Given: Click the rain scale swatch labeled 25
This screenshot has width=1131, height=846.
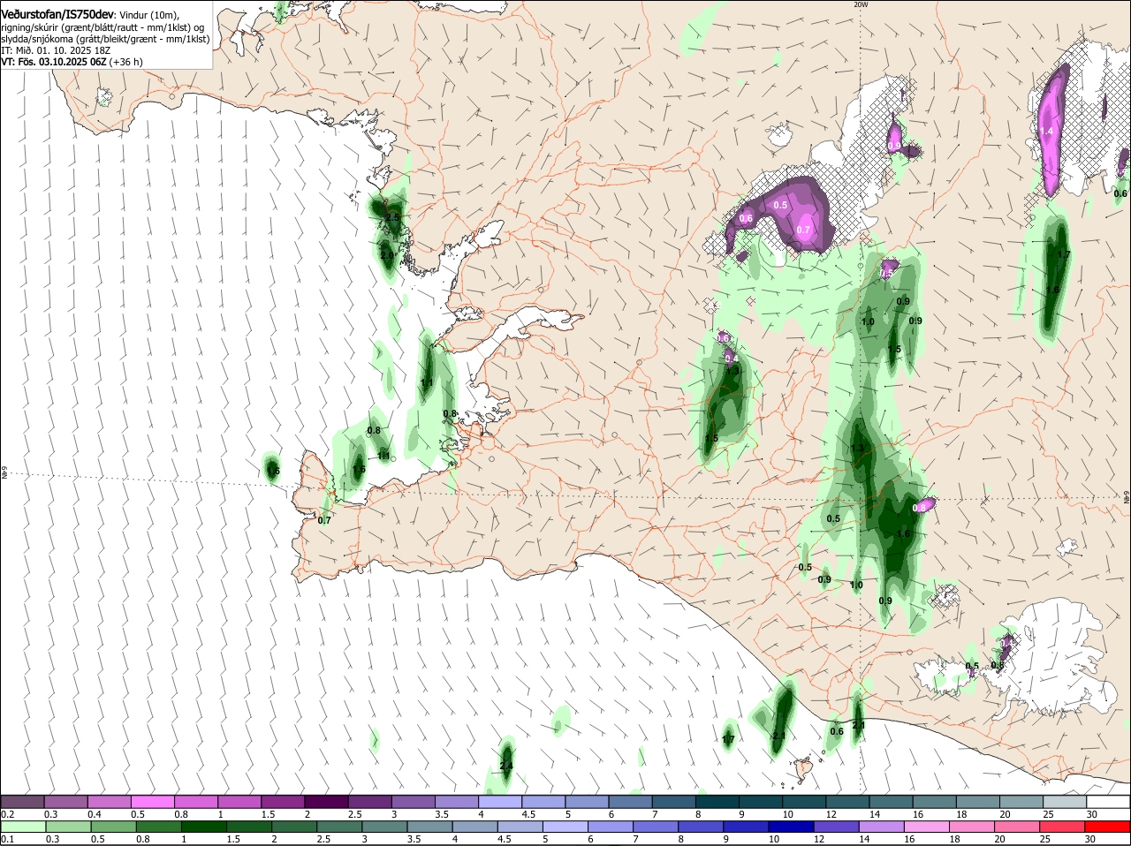Looking at the screenshot, I should click(1063, 827).
